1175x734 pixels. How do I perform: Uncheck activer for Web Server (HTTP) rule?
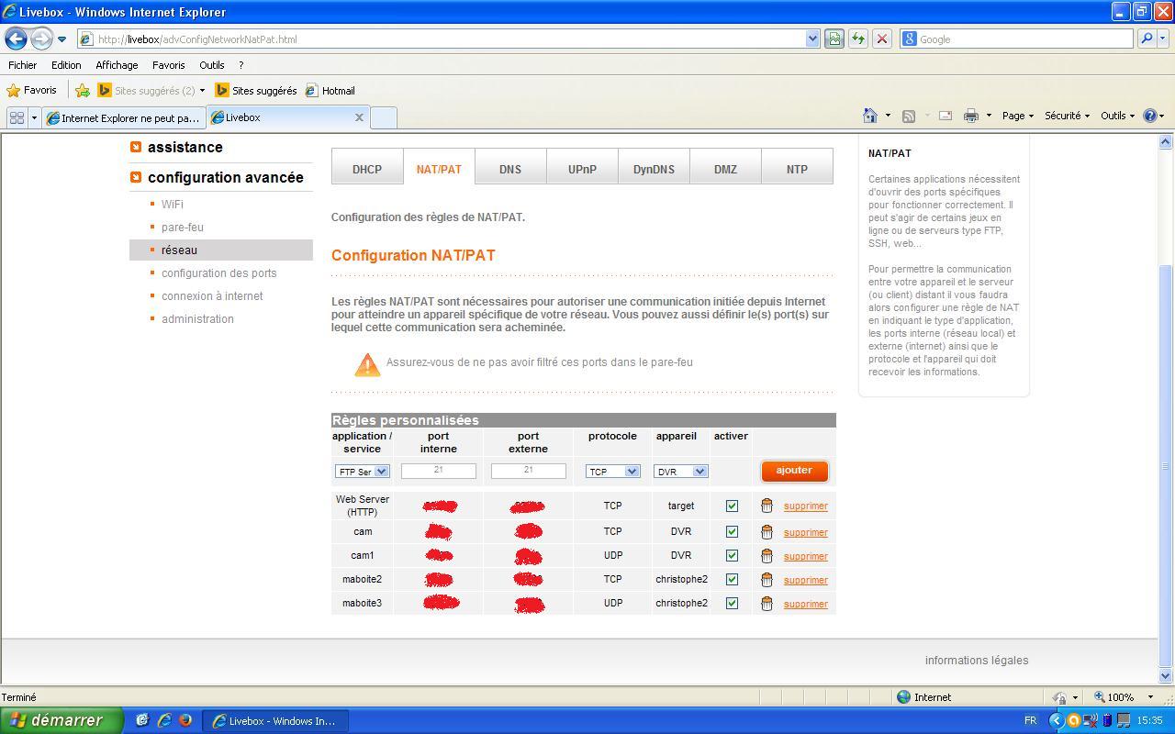(732, 506)
